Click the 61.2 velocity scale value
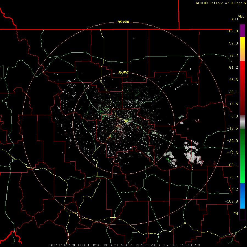This screenshot has height=247, width=247. [x=234, y=68]
